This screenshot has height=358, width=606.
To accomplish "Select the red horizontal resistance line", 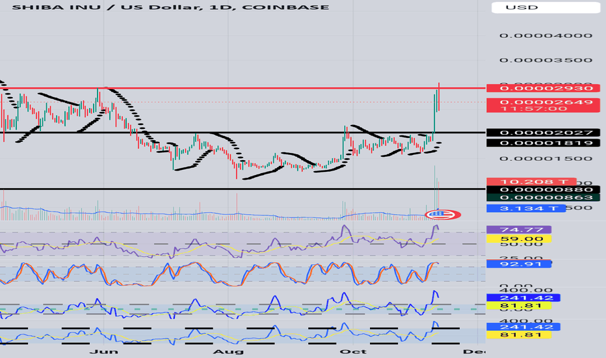I will 243,89.
